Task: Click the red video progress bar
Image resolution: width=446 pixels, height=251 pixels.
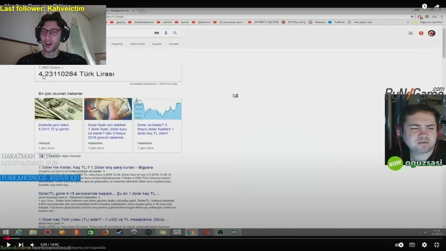Action: [x=223, y=238]
